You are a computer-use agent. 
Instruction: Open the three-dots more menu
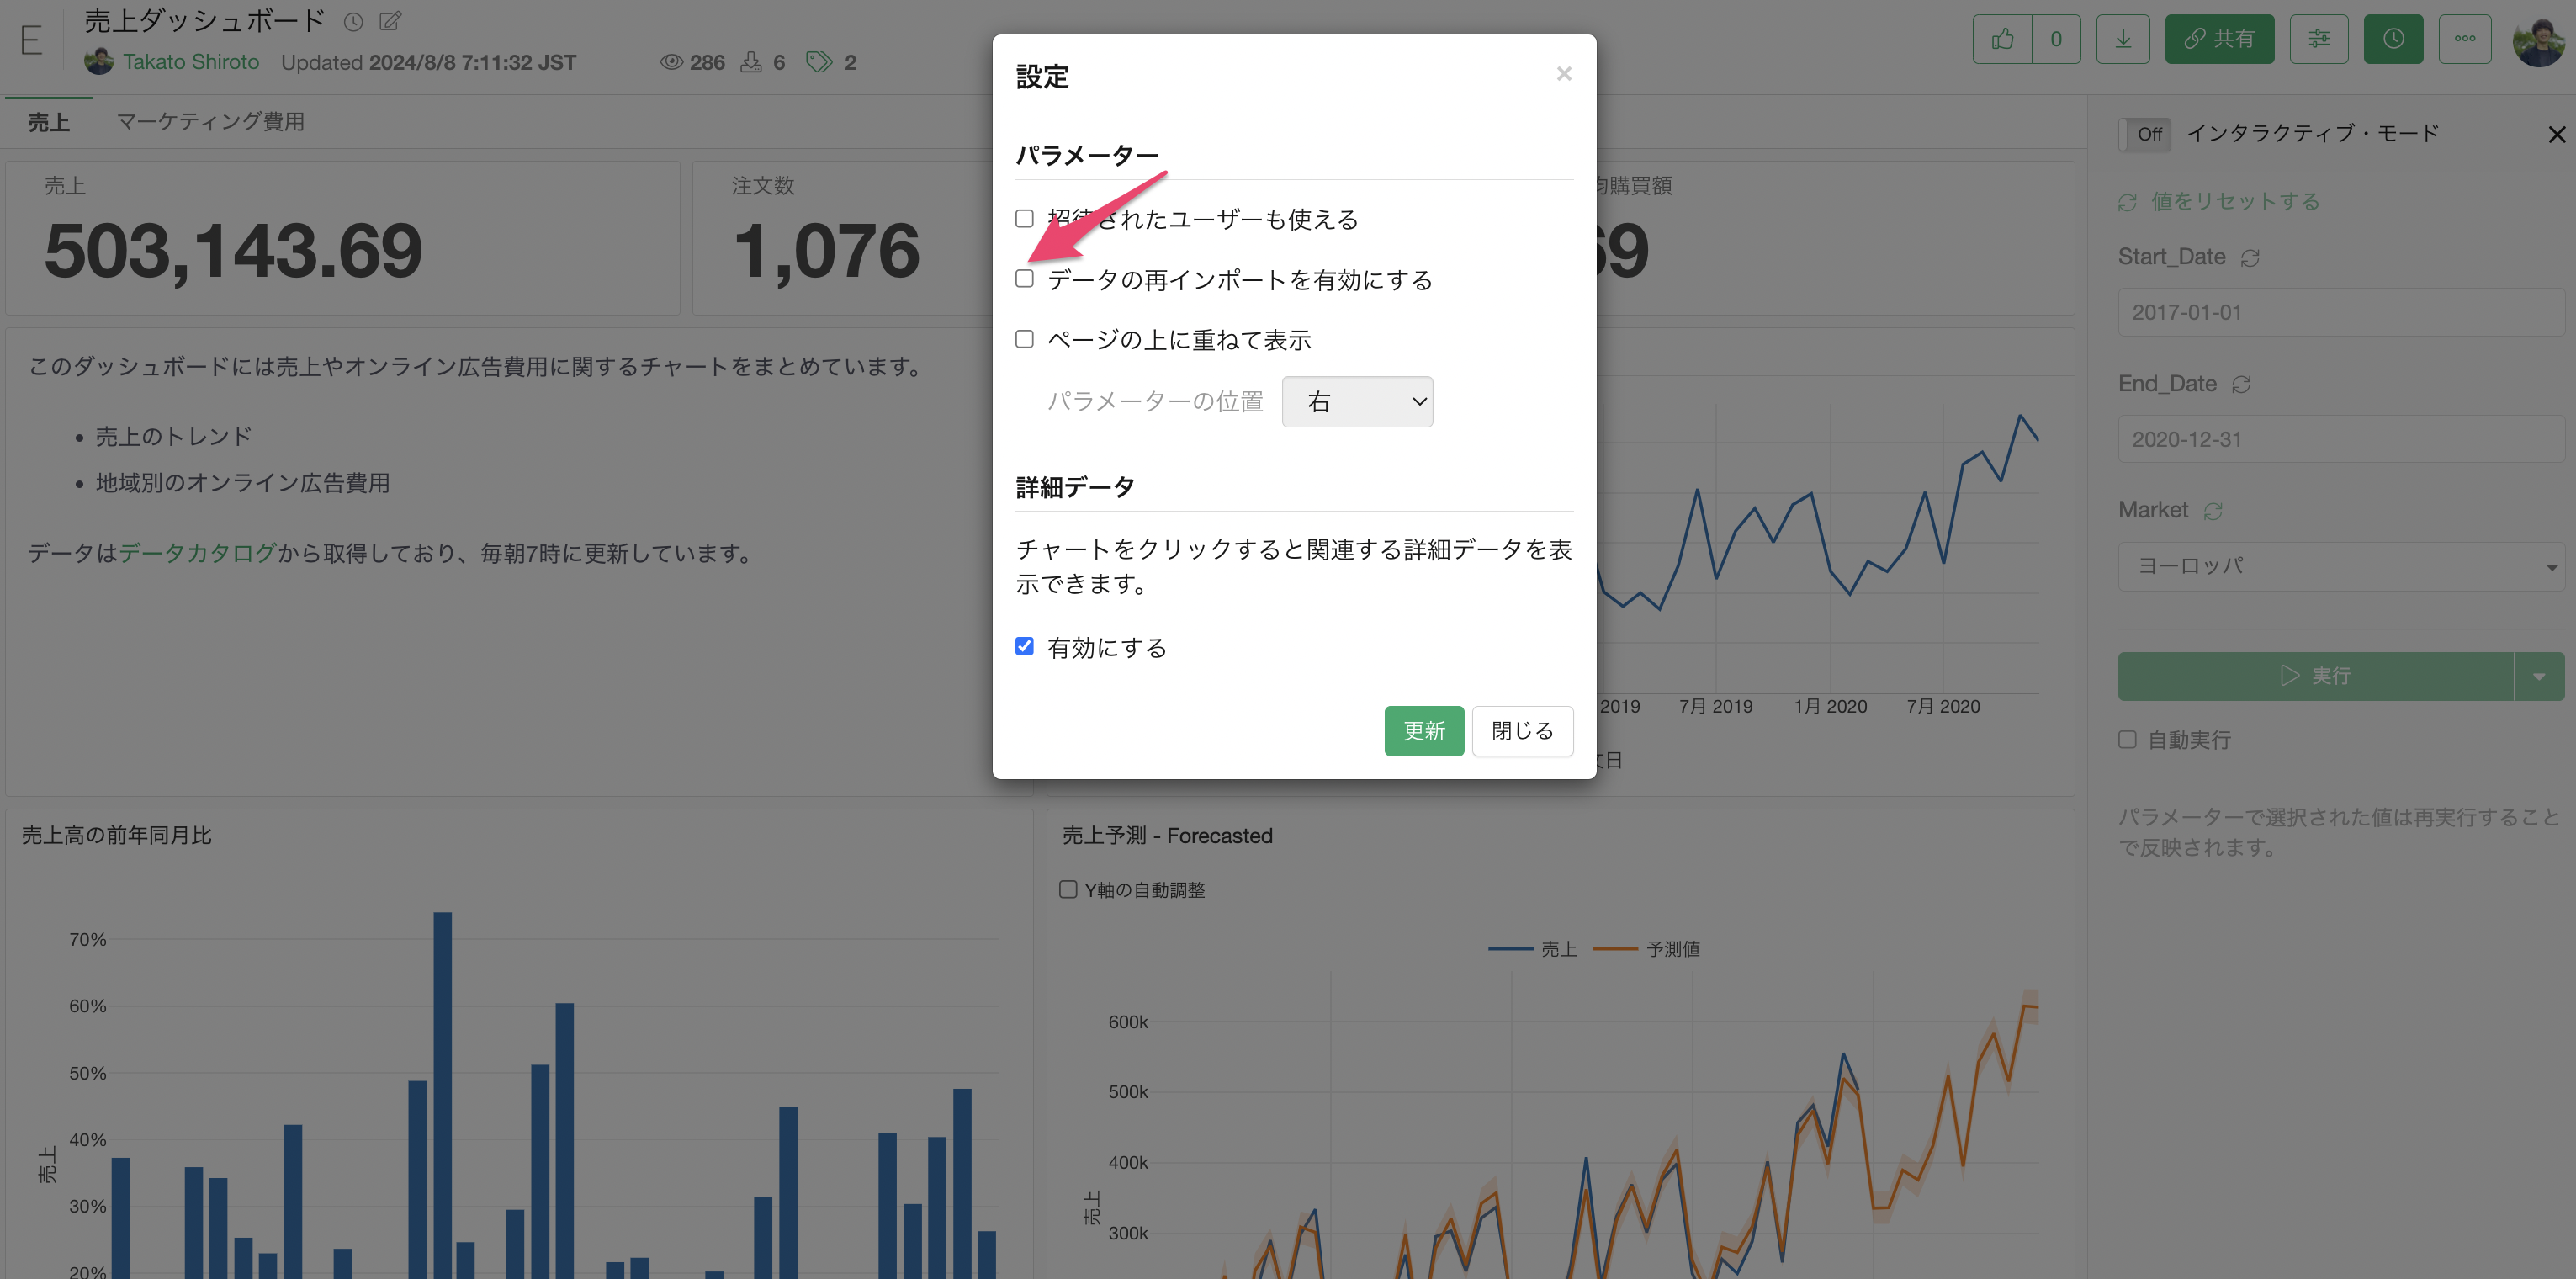click(2465, 39)
